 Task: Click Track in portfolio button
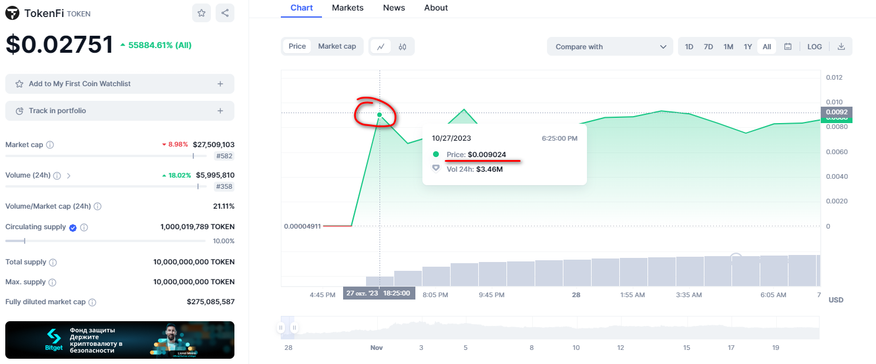coord(119,111)
